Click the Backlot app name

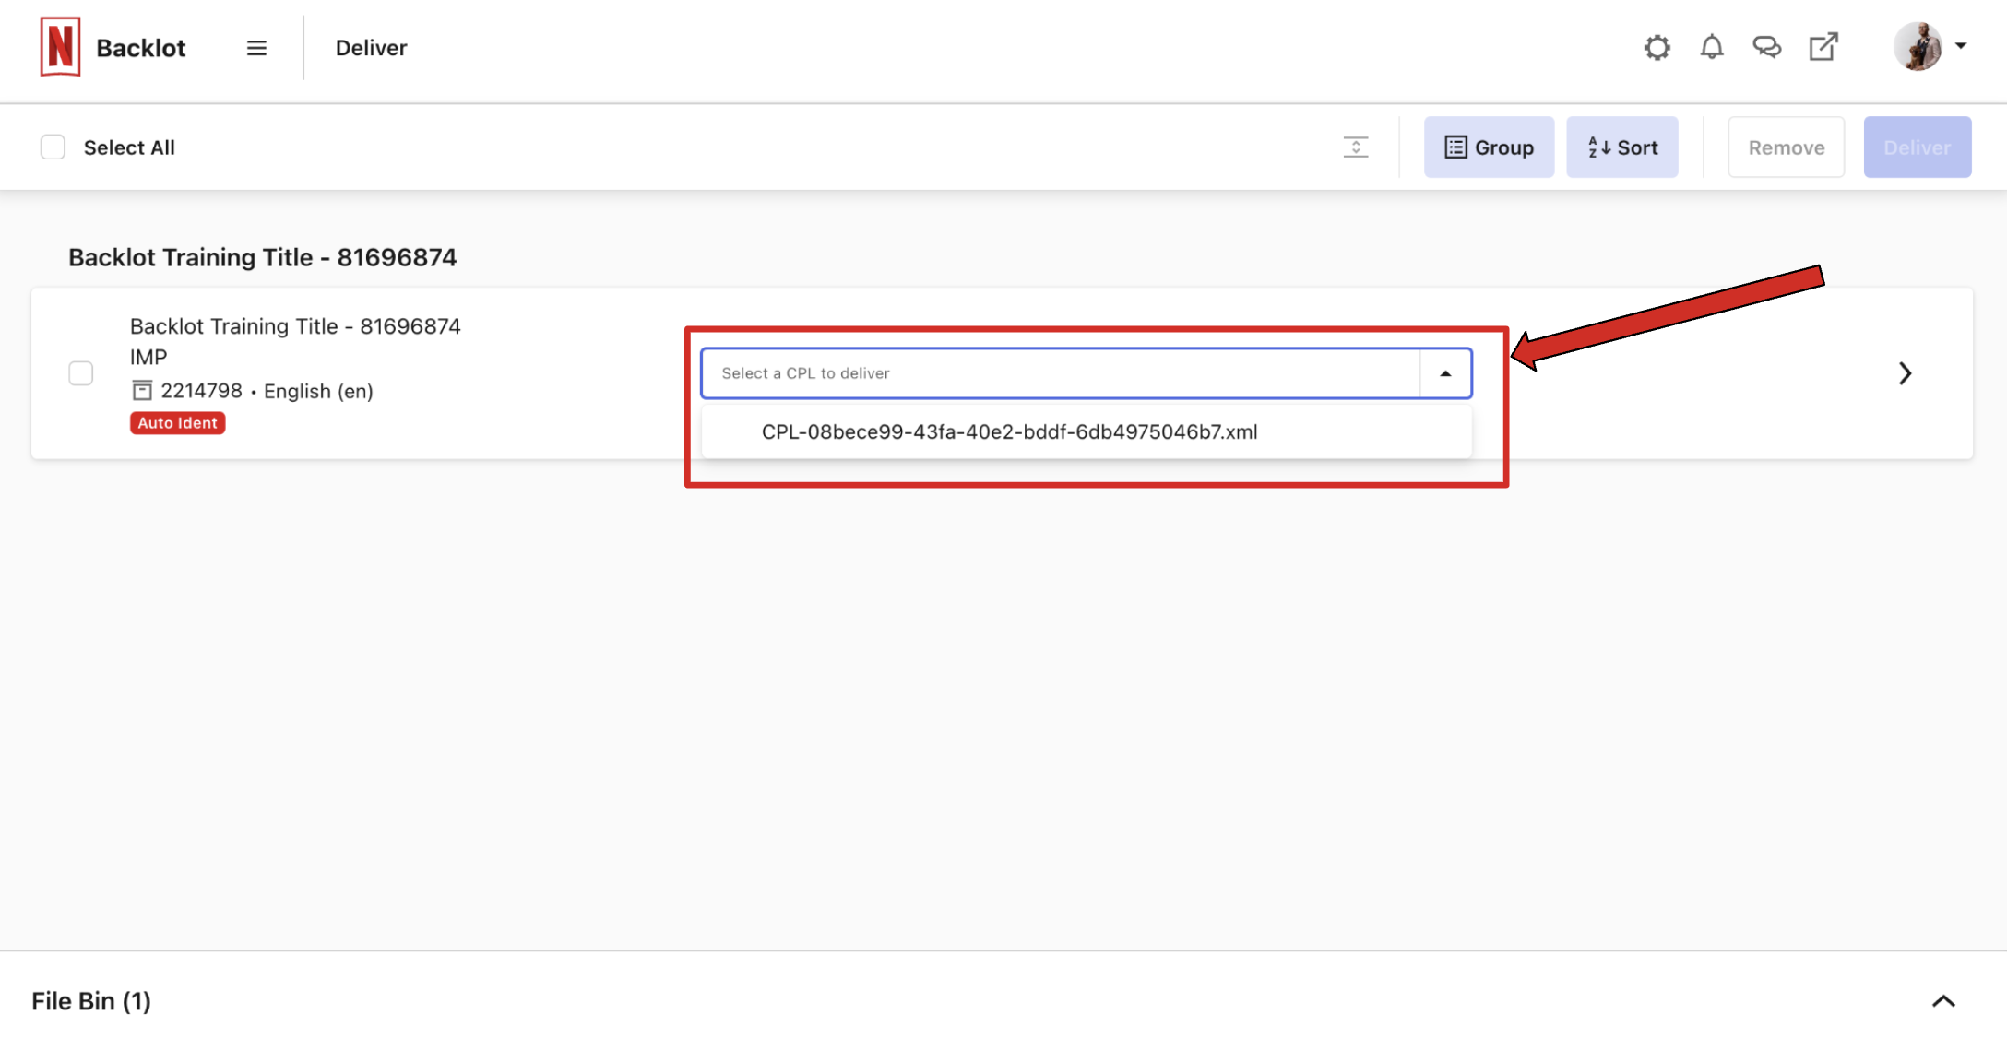click(x=141, y=48)
